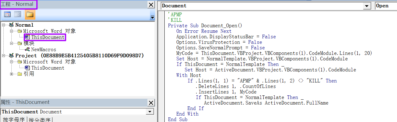Collapse the 模块 modules folder
Viewport: 397px width, 122px height.
[11, 44]
